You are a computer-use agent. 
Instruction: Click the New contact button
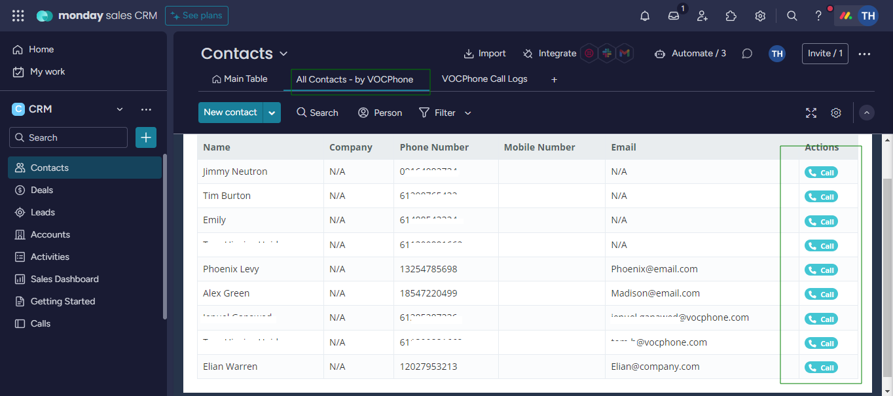tap(230, 112)
